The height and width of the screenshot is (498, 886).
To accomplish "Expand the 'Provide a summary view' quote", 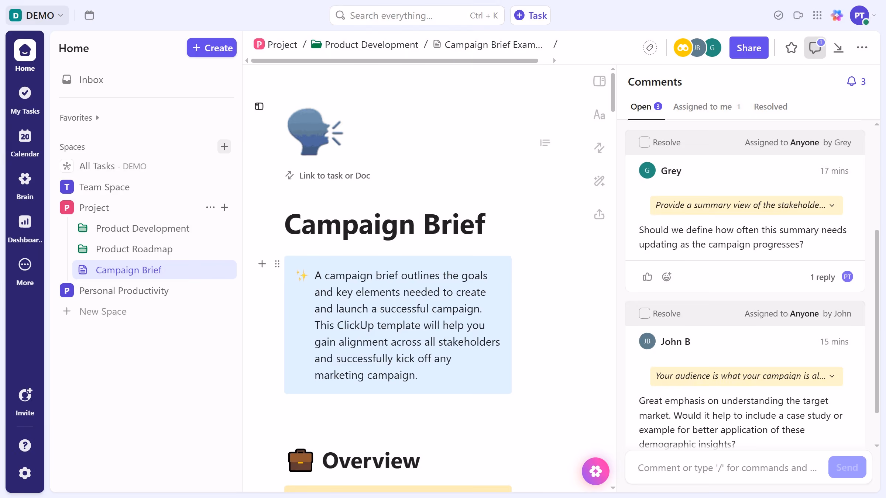I will click(746, 205).
